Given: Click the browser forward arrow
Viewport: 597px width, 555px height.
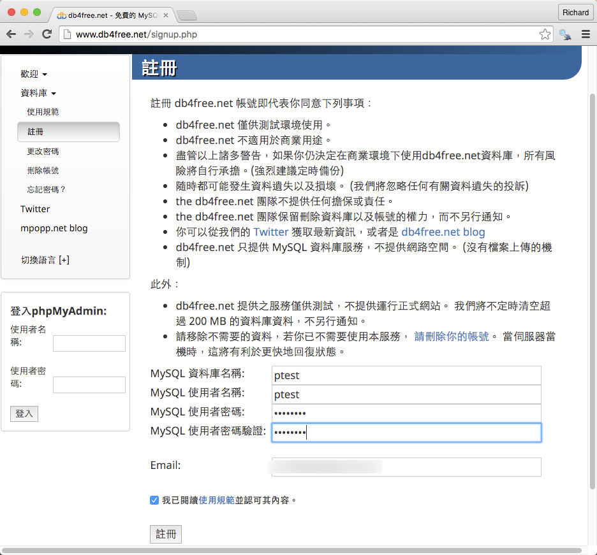Looking at the screenshot, I should (x=29, y=34).
